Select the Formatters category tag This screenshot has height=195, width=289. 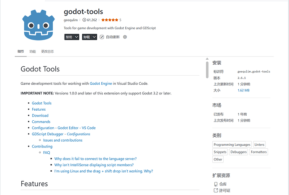(259, 152)
